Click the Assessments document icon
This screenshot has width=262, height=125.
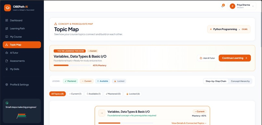tap(7, 61)
